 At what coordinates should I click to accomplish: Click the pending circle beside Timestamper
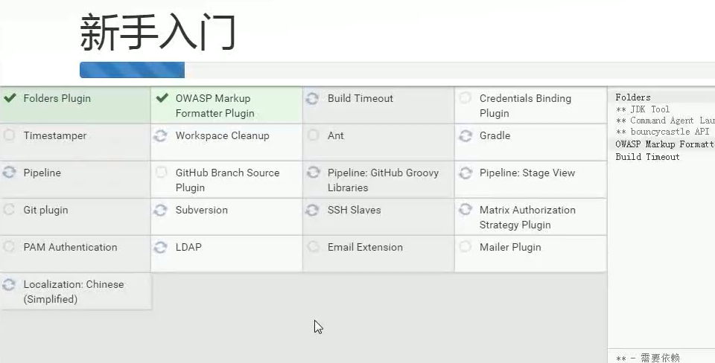[x=9, y=135]
